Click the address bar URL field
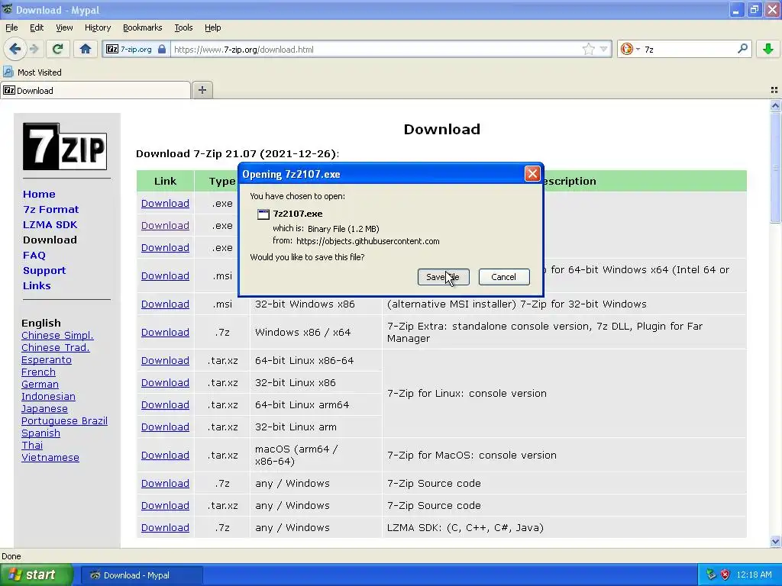This screenshot has height=586, width=782. click(x=376, y=50)
